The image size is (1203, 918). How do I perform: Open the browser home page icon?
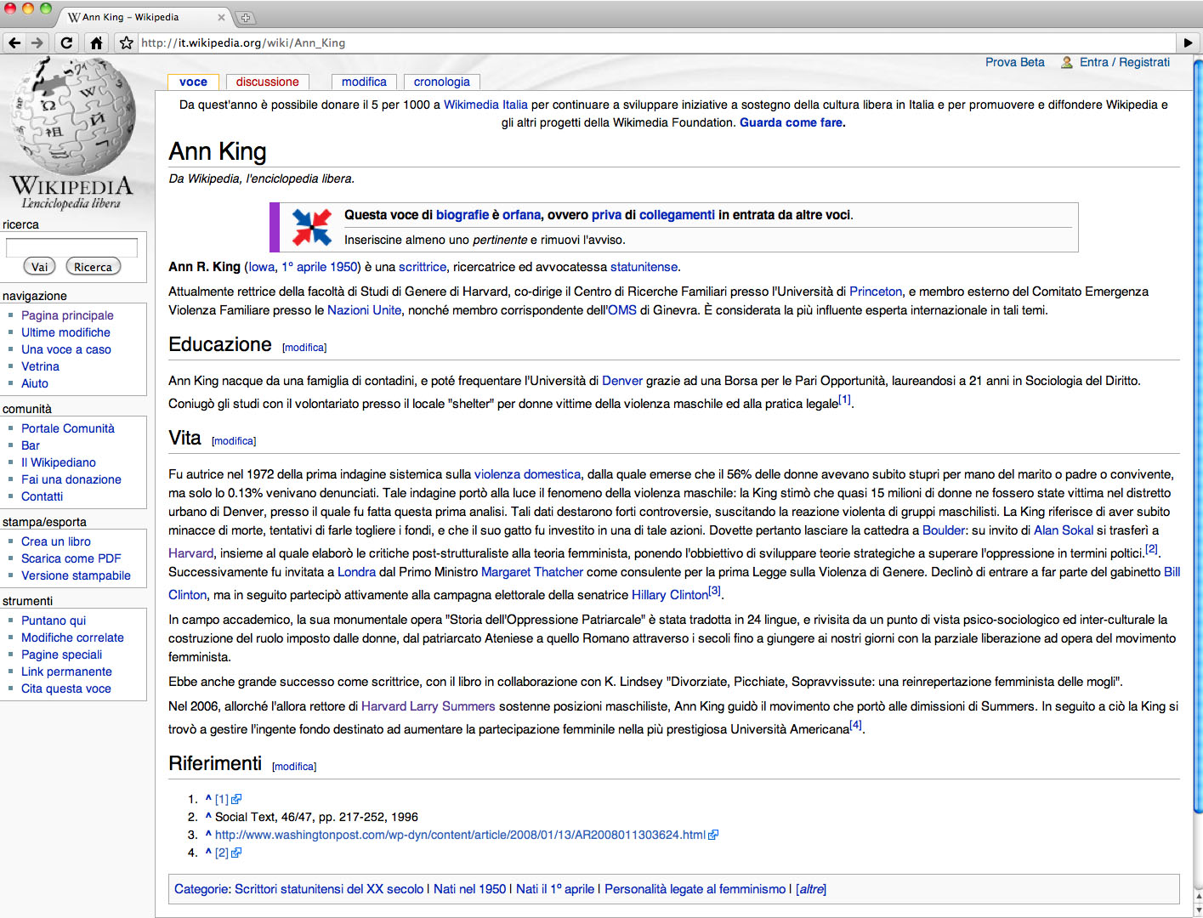(97, 42)
